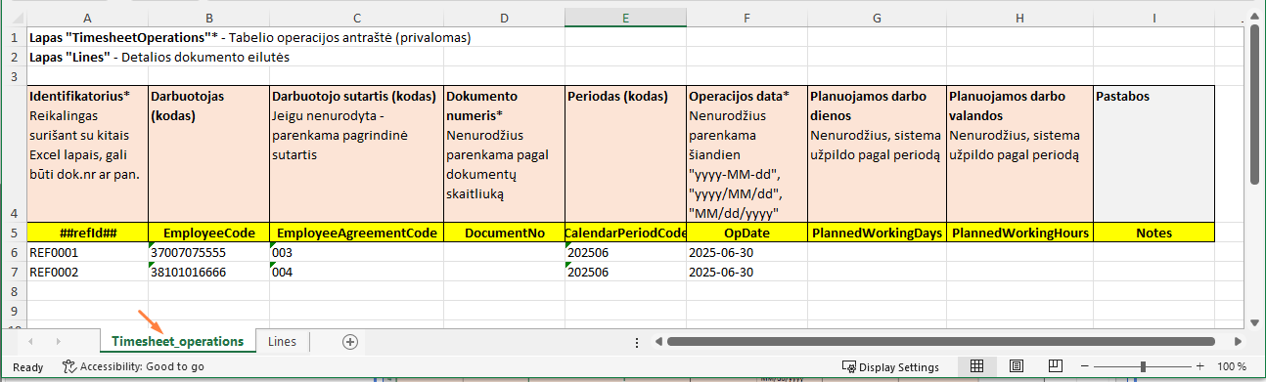Click the previous sheet navigation arrow
The height and width of the screenshot is (382, 1266).
point(31,341)
